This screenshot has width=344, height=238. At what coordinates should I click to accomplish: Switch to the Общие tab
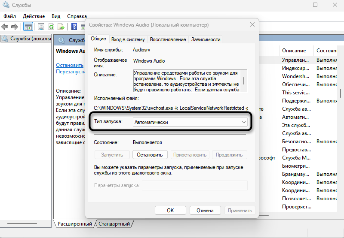pos(98,39)
